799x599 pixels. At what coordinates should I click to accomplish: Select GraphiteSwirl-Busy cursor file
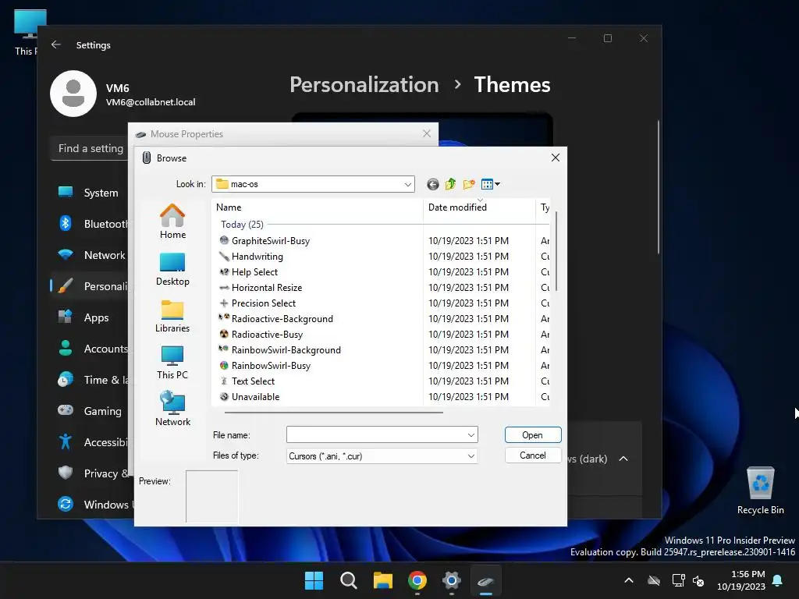pyautogui.click(x=271, y=241)
